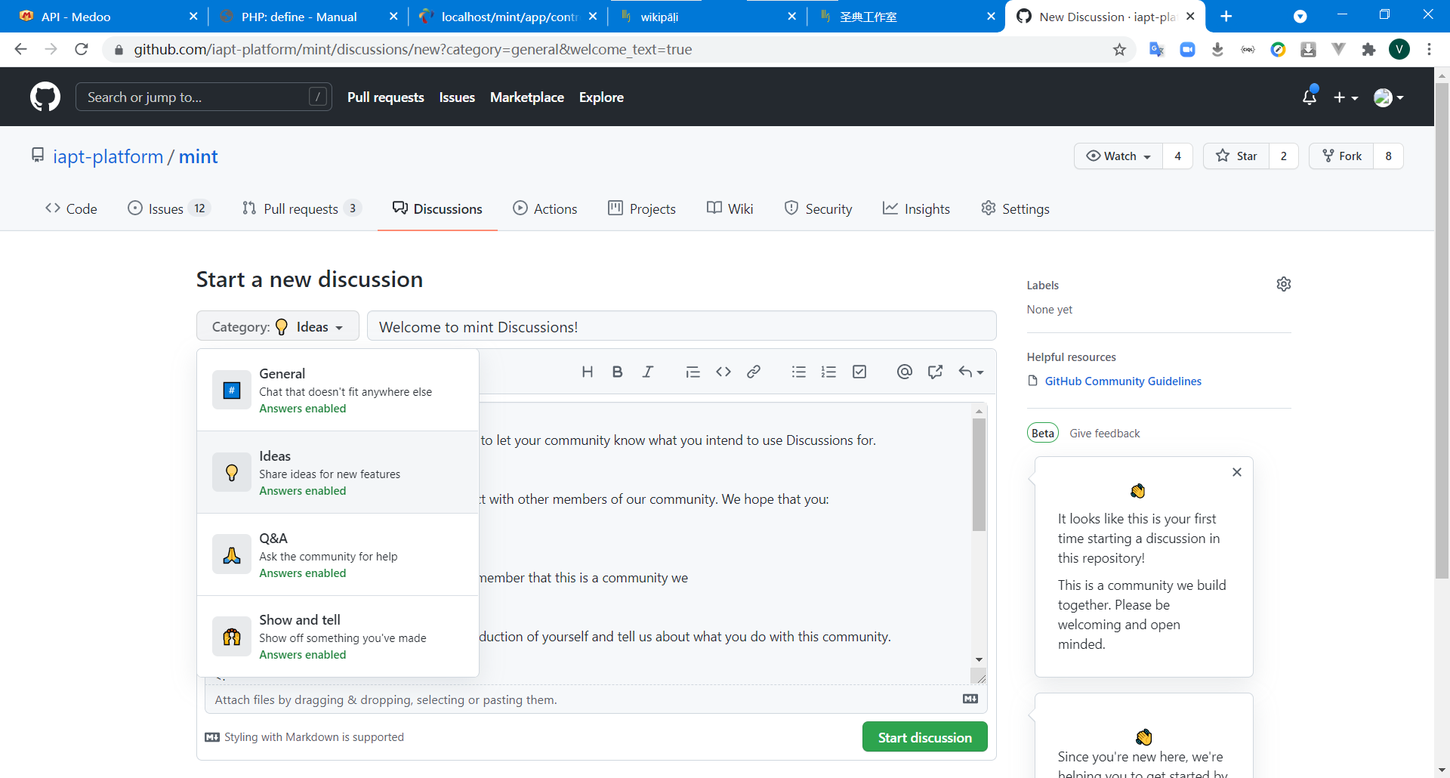Viewport: 1450px width, 778px height.
Task: Click the Start discussion button
Action: pos(924,737)
